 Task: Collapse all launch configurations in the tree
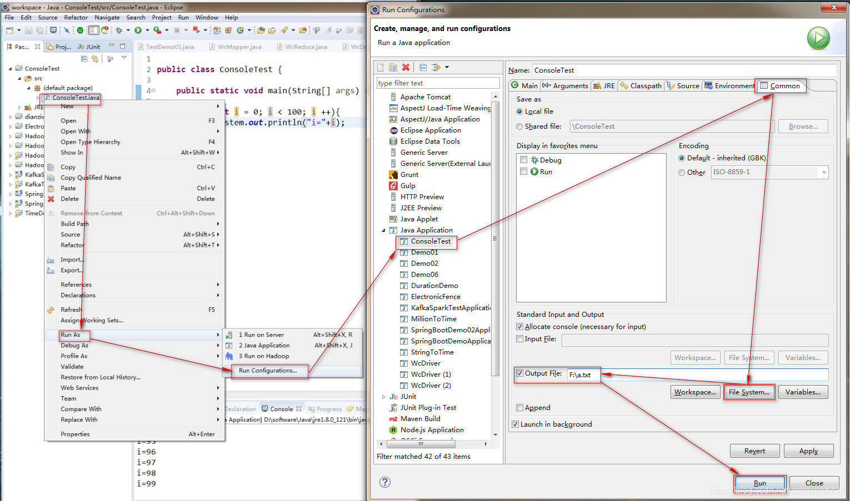[x=423, y=67]
